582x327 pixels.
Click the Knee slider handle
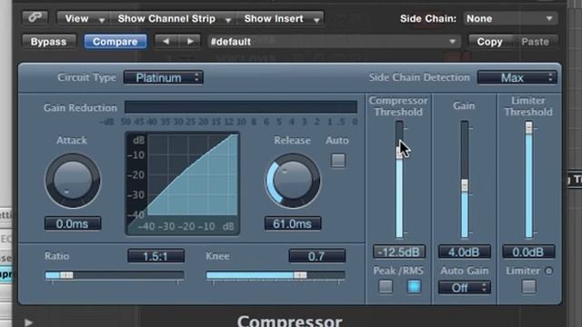pos(300,275)
